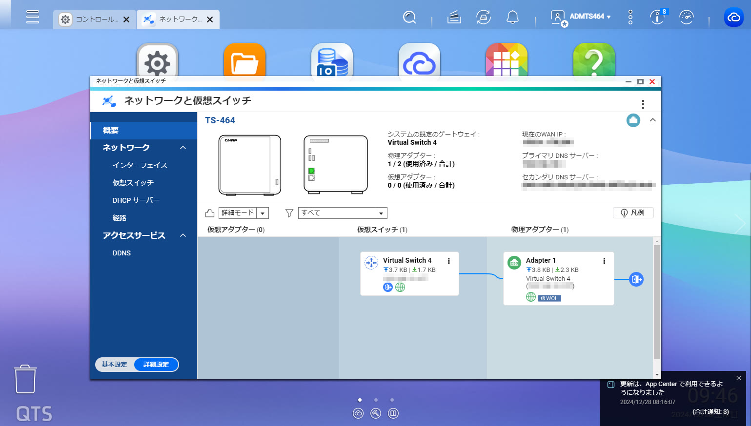Open Help Center question mark desktop icon

[x=594, y=61]
